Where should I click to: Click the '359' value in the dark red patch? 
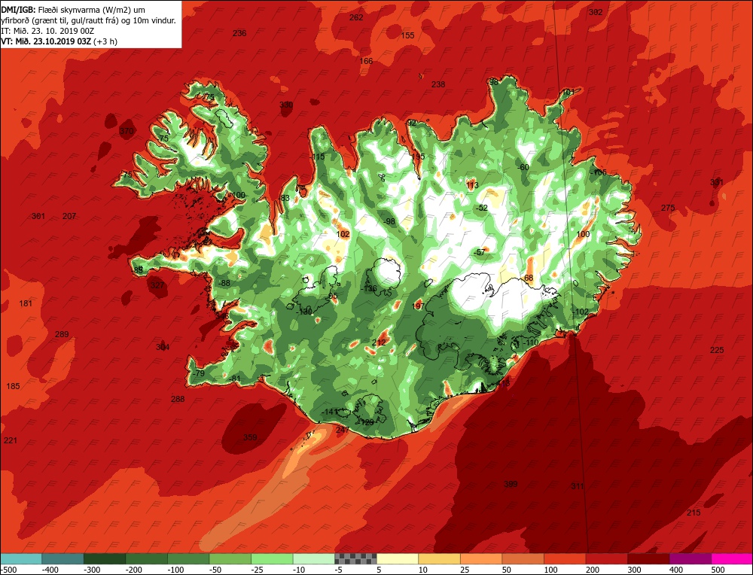point(250,437)
